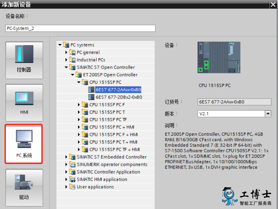Click User applications disc folder icon
Image resolution: width=278 pixels, height=209 pixels.
pyautogui.click(x=72, y=187)
